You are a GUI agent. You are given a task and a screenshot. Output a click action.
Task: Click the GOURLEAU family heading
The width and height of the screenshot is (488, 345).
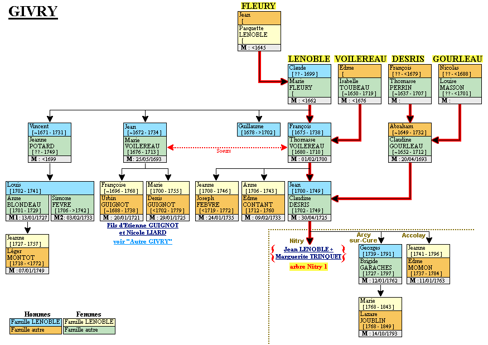(x=457, y=59)
